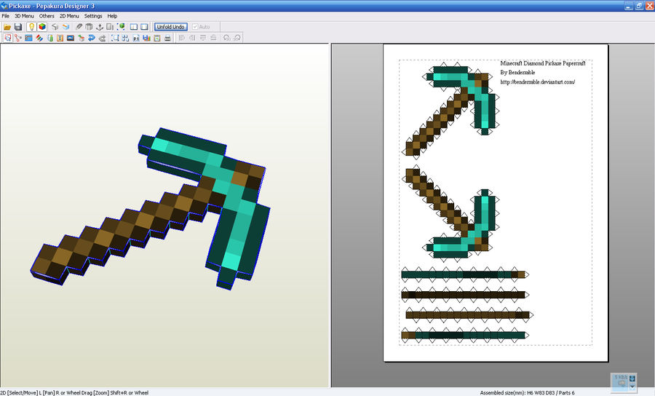
Task: Click the anchor icon in toolbar
Action: (x=100, y=27)
